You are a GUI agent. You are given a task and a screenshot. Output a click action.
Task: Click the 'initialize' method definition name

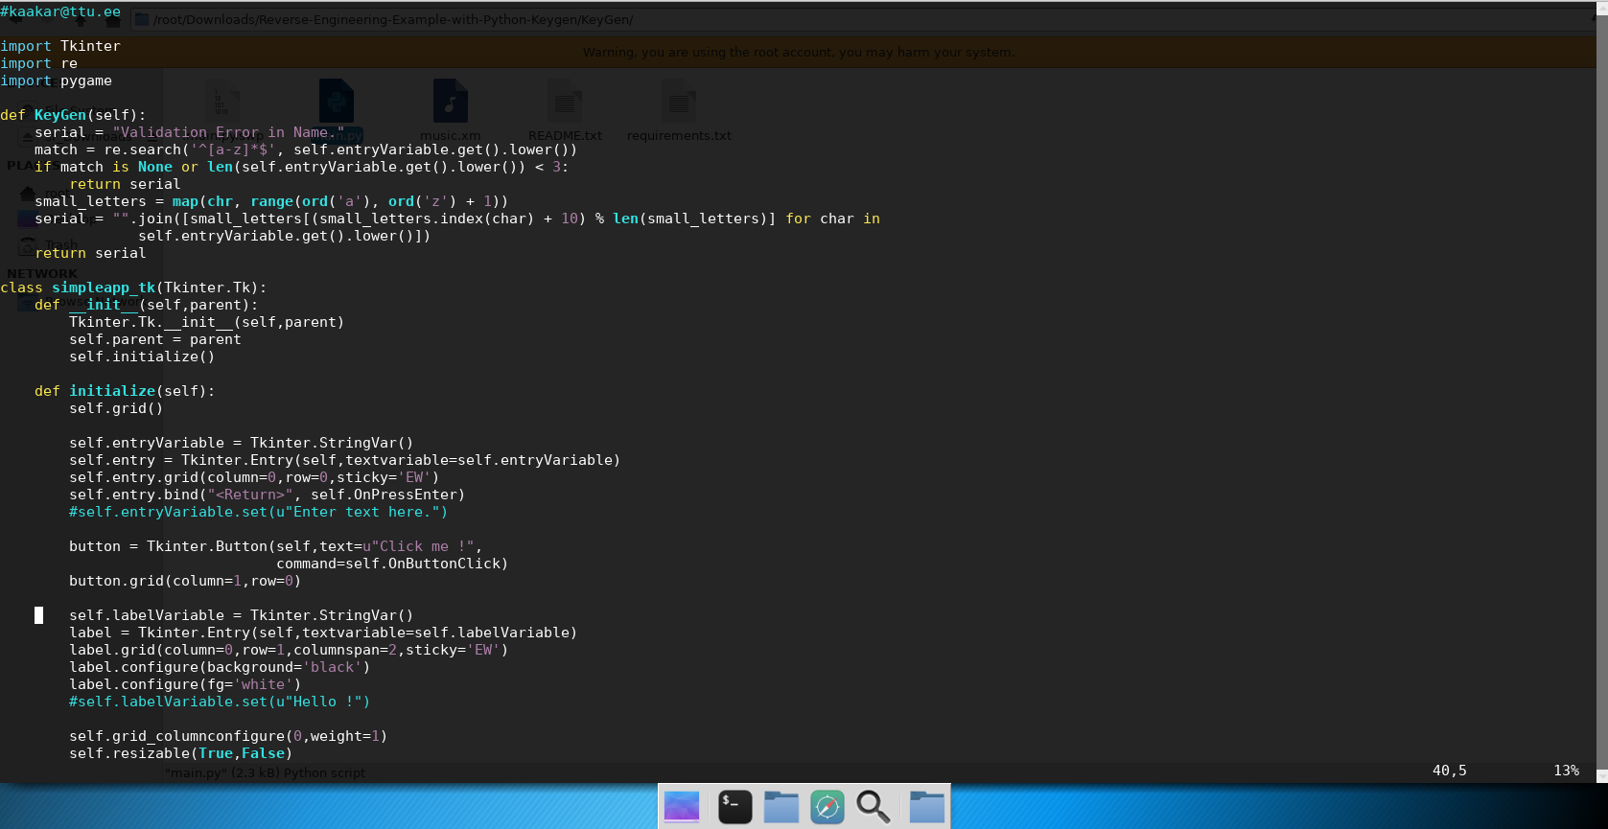[x=112, y=391]
